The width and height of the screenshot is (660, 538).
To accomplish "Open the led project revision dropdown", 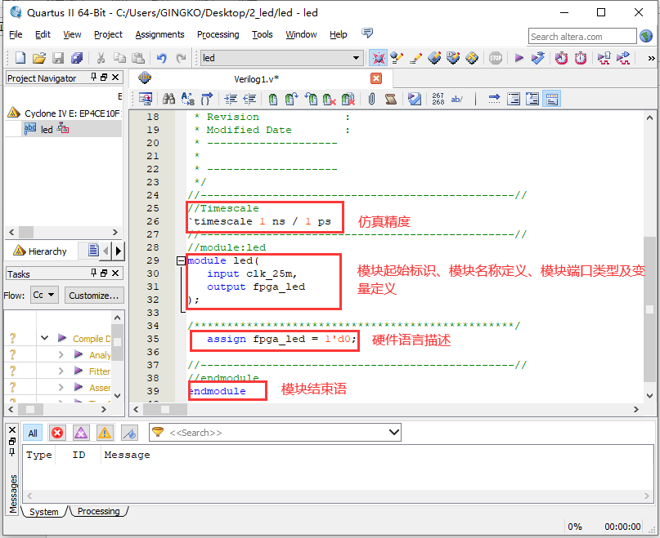I will [x=356, y=58].
